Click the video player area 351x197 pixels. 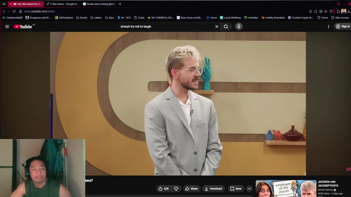pyautogui.click(x=178, y=103)
